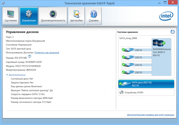
Task: Click serial number JR10006P12JE3F text
Action: click(x=33, y=62)
